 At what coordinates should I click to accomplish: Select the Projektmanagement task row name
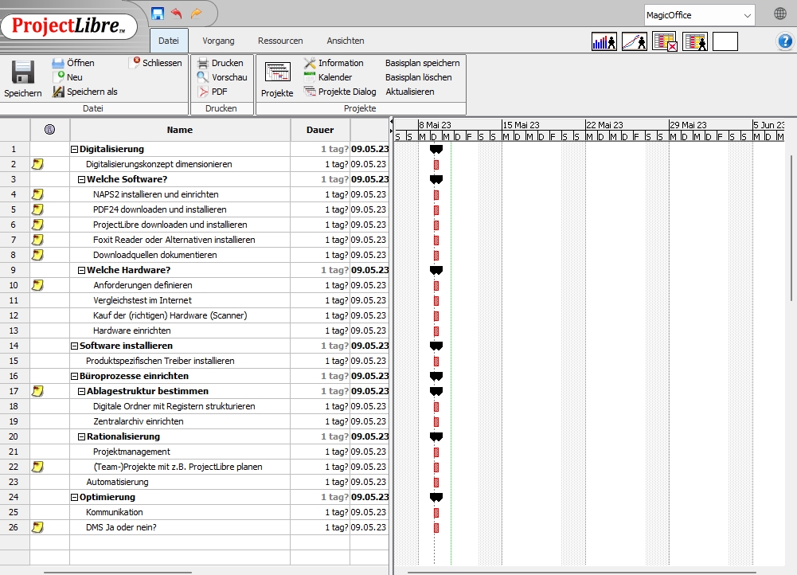pyautogui.click(x=131, y=452)
